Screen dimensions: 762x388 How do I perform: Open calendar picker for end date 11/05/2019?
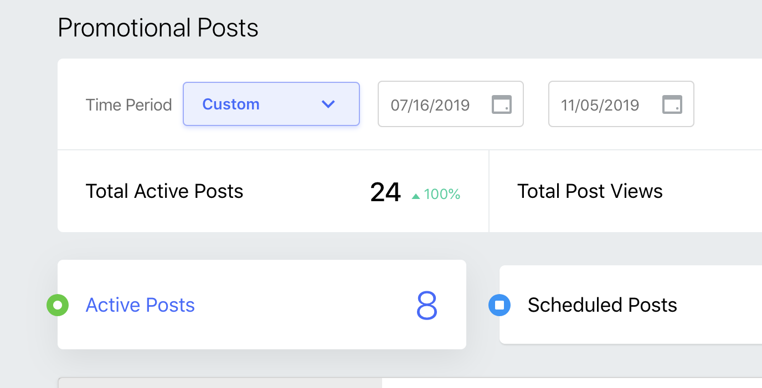(672, 104)
